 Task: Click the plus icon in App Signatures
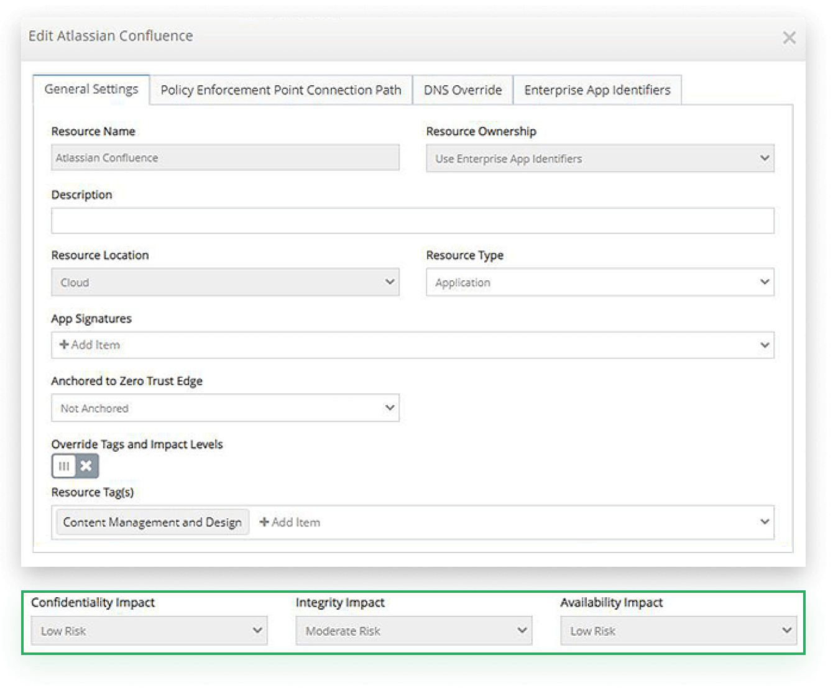[x=64, y=344]
